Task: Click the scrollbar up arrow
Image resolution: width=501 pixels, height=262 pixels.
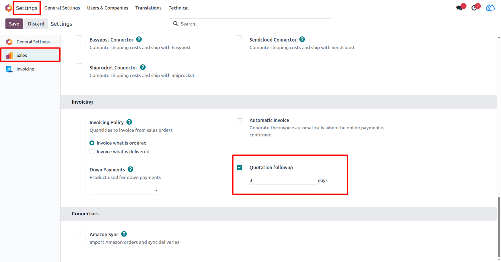Action: tap(499, 37)
